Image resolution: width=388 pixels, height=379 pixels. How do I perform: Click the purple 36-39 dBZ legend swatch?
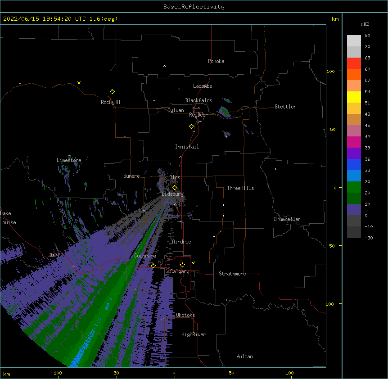point(354,153)
